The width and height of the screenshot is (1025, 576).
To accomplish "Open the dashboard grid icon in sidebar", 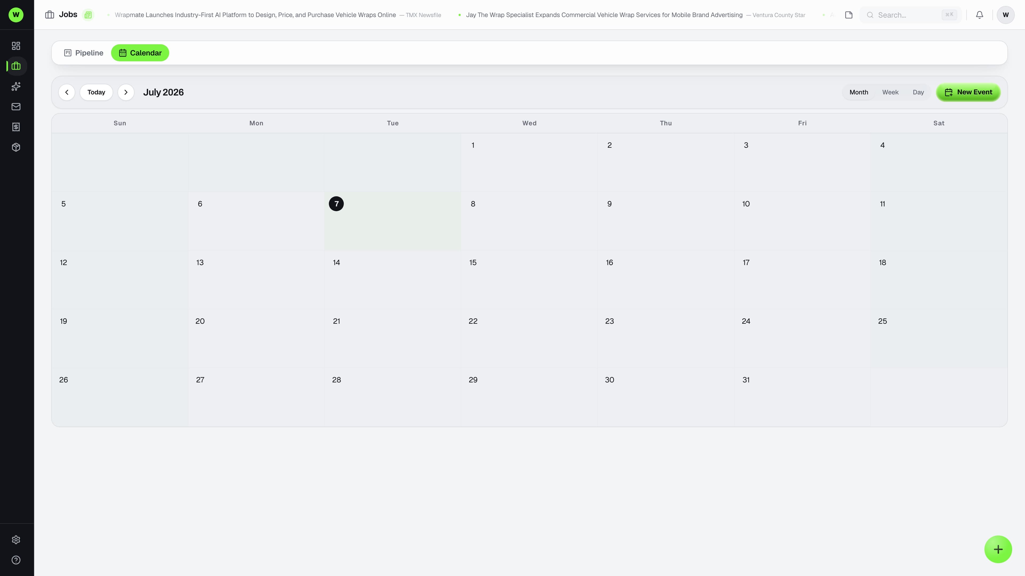I will coord(16,46).
